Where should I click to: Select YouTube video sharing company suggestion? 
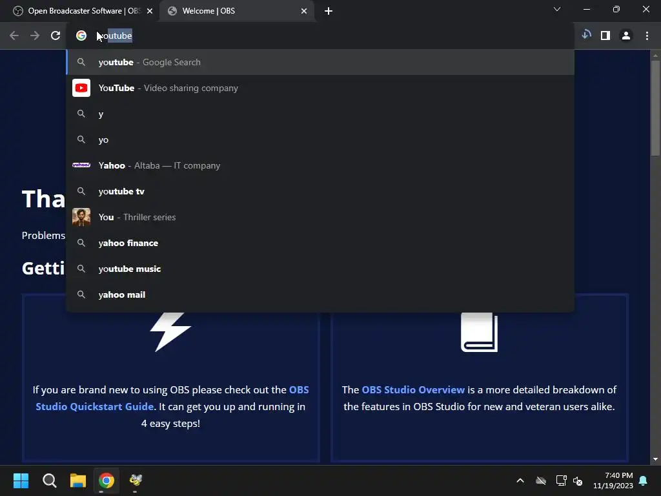pos(320,88)
